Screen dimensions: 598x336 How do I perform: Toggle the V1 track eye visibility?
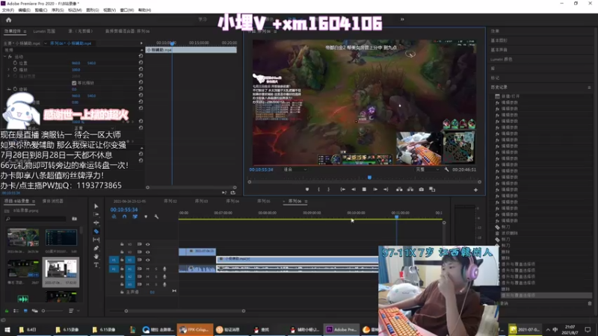pos(147,260)
